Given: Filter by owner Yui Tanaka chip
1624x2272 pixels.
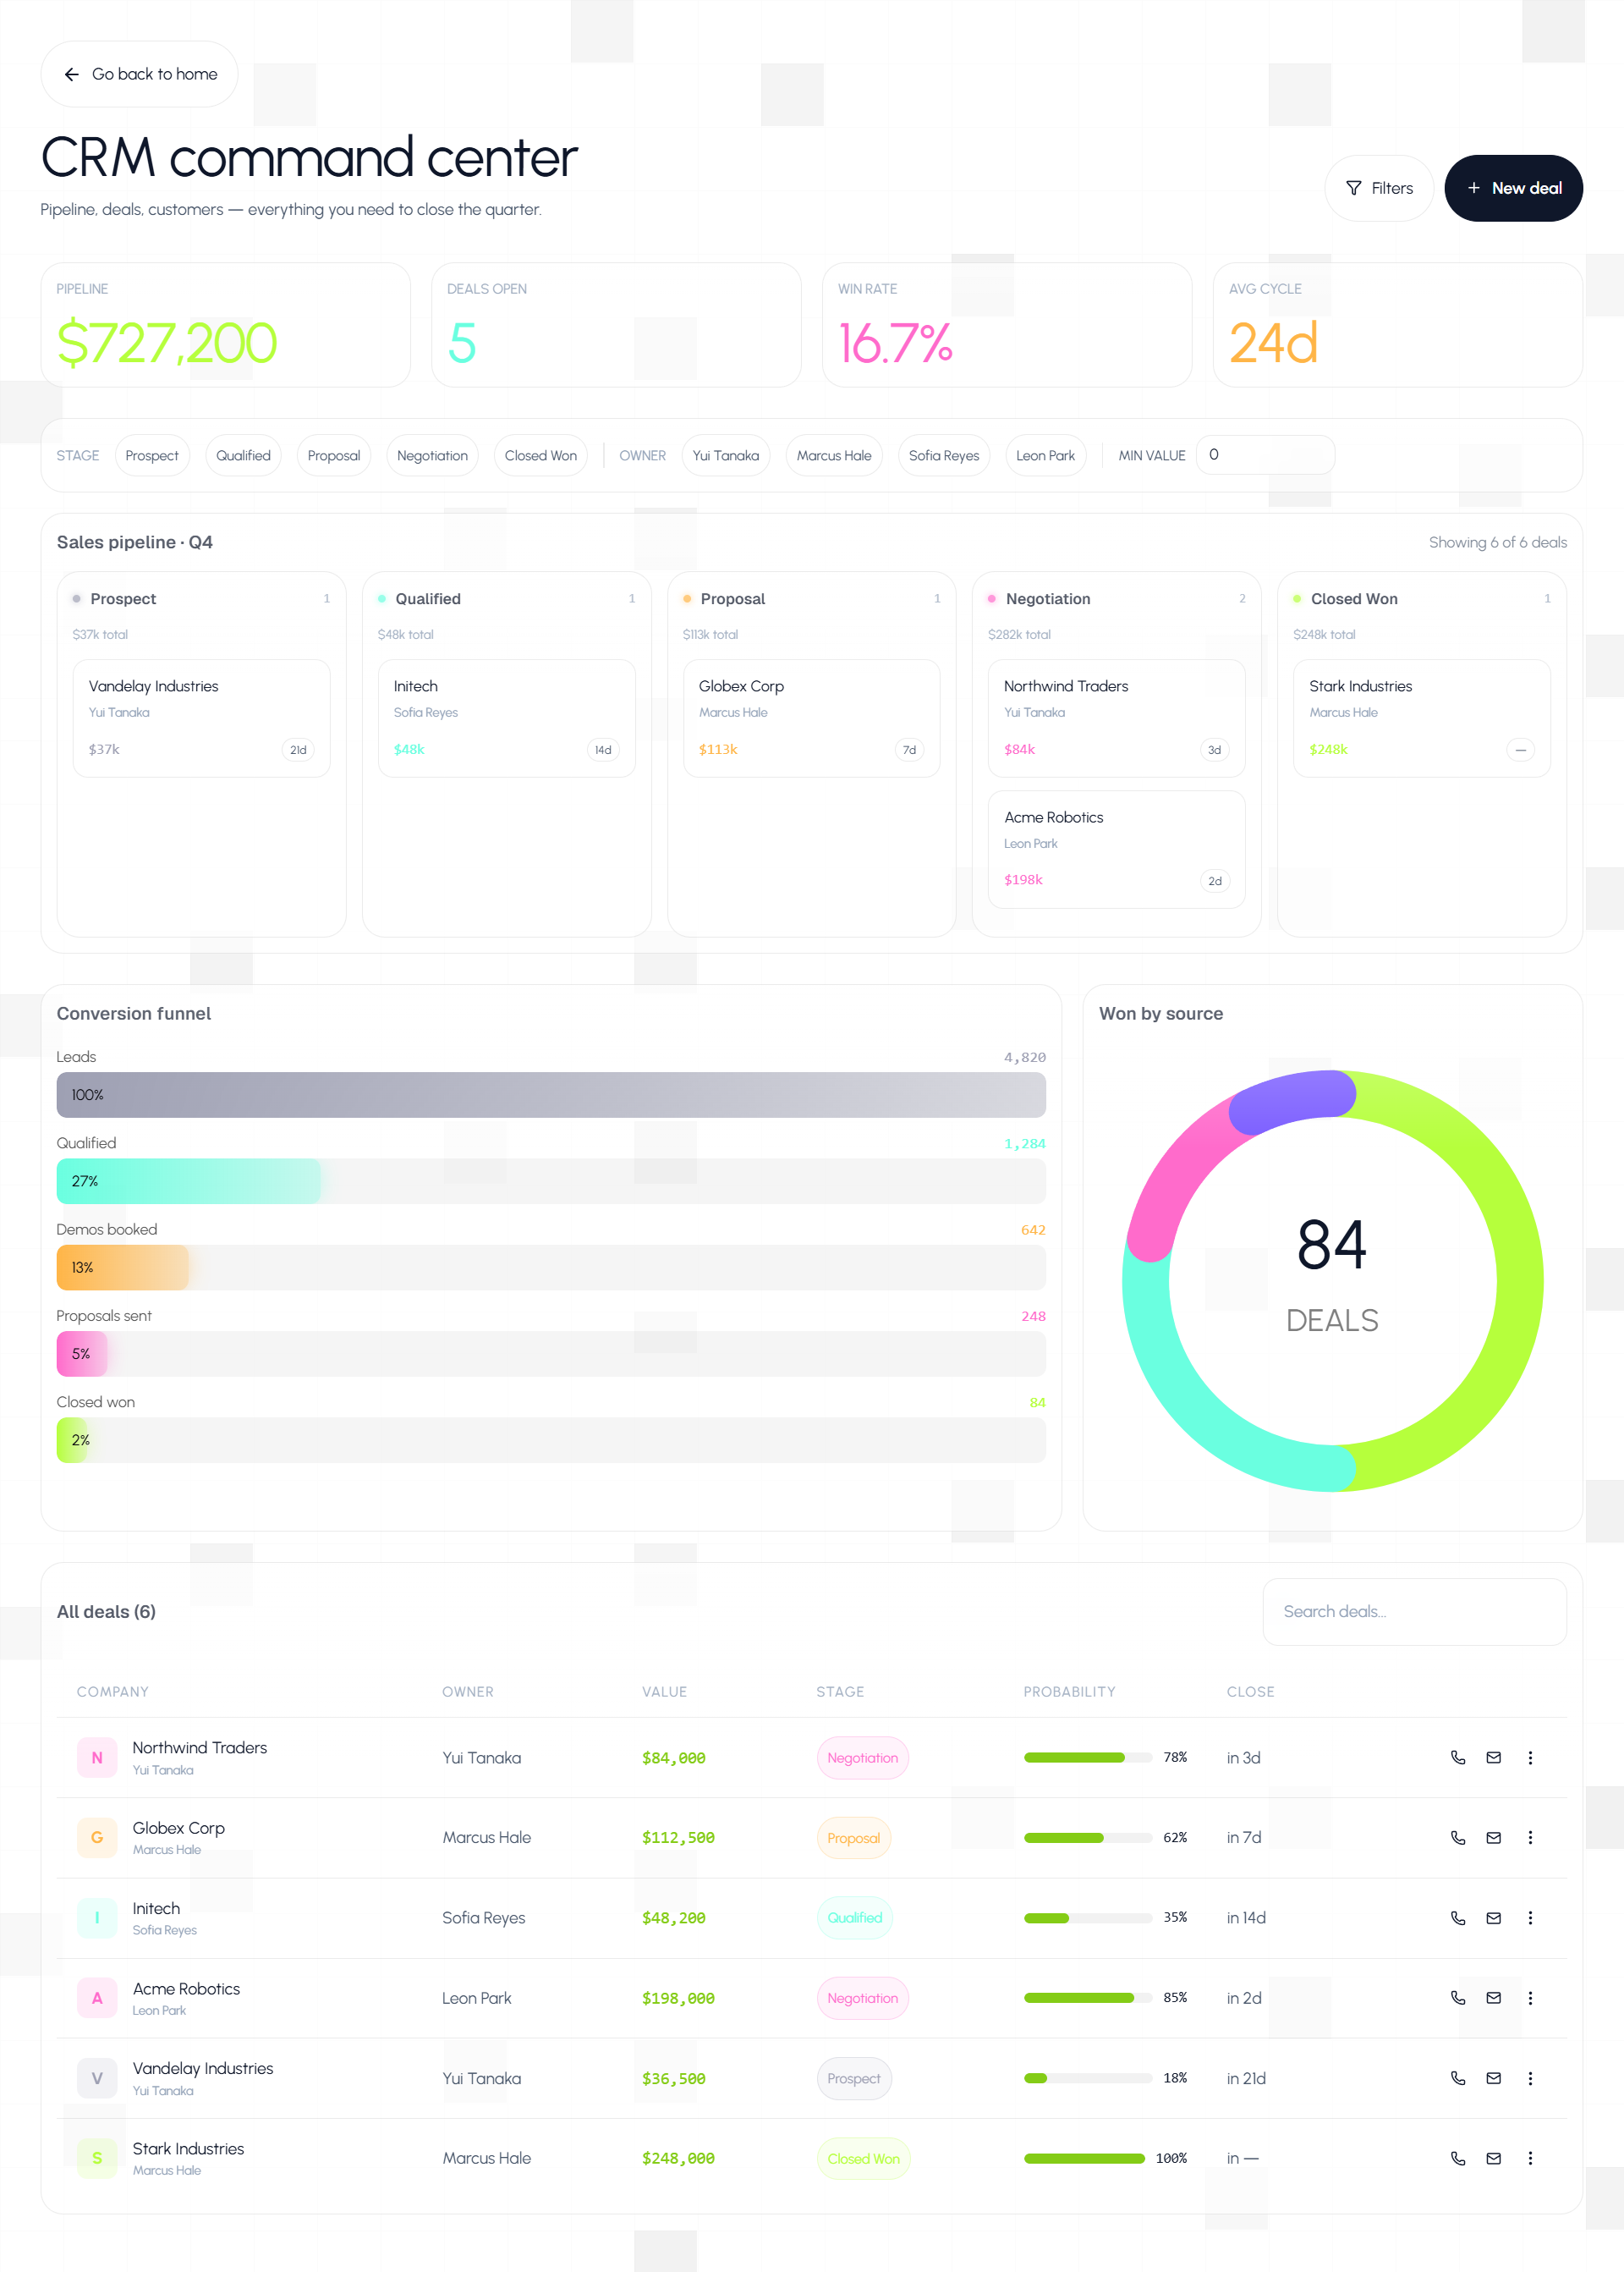Looking at the screenshot, I should pos(726,455).
